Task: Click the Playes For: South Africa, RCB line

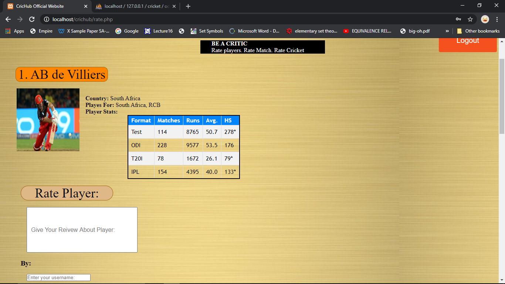Action: (x=123, y=105)
